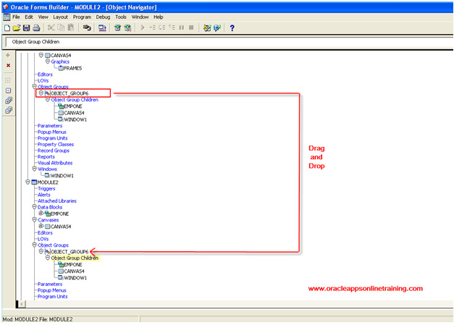The width and height of the screenshot is (454, 325).
Task: Click the Print toolbar icon
Action: (36, 28)
